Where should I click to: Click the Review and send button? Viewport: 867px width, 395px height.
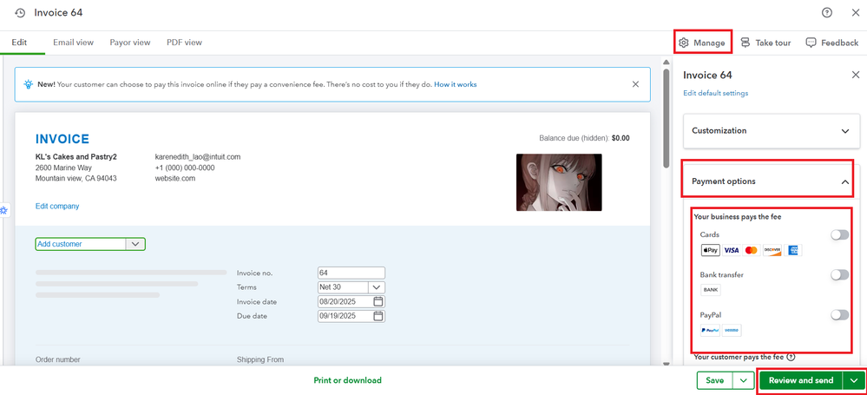pos(801,380)
